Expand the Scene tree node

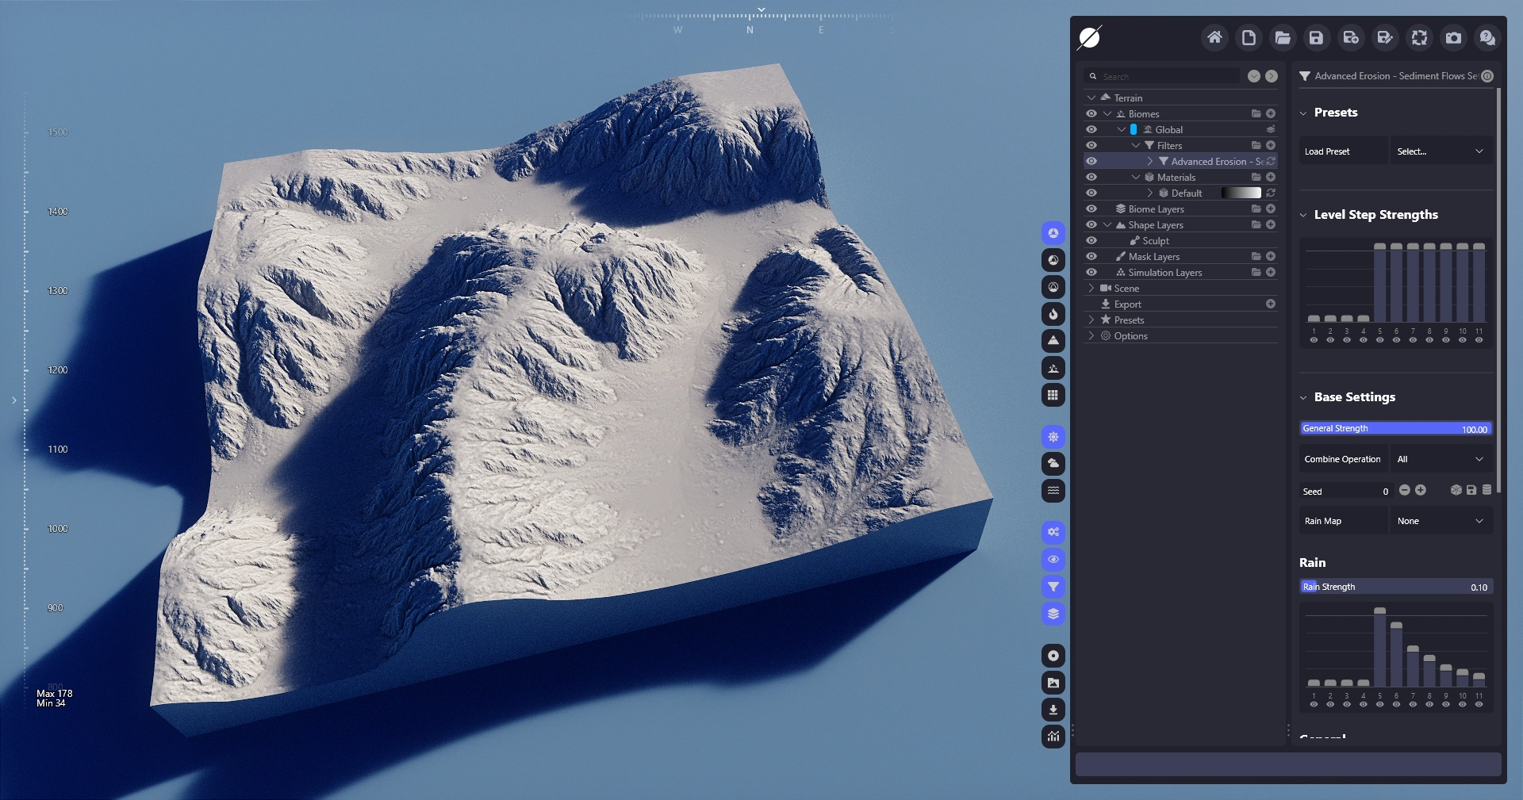coord(1091,288)
